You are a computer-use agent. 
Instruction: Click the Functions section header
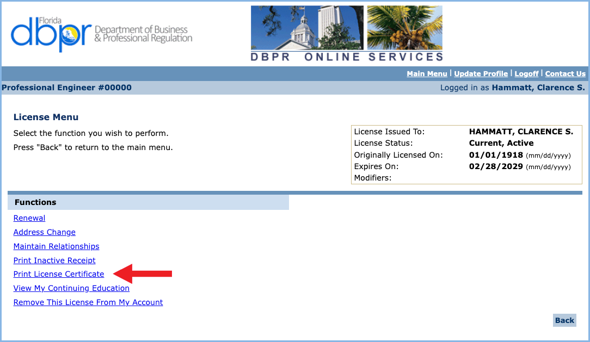point(148,202)
